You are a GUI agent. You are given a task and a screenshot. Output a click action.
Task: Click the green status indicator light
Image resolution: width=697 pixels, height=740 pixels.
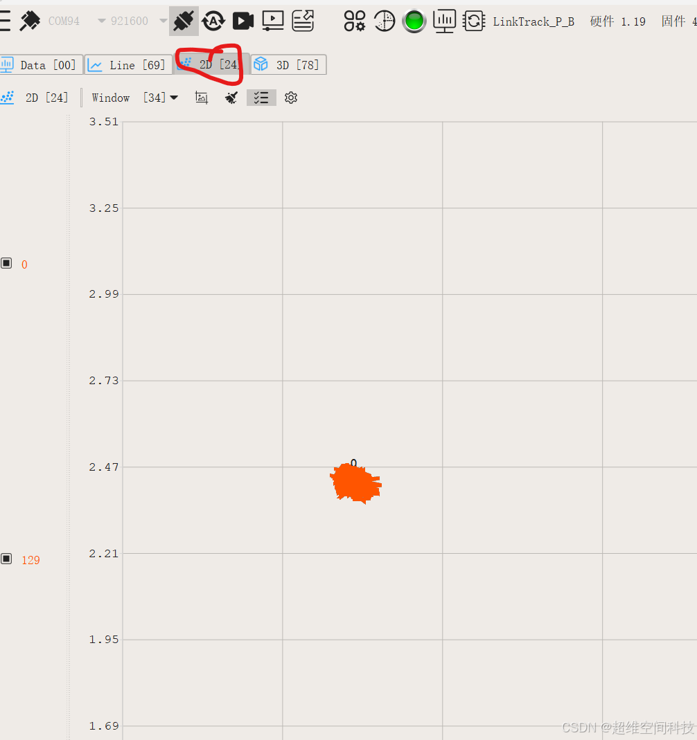click(414, 21)
